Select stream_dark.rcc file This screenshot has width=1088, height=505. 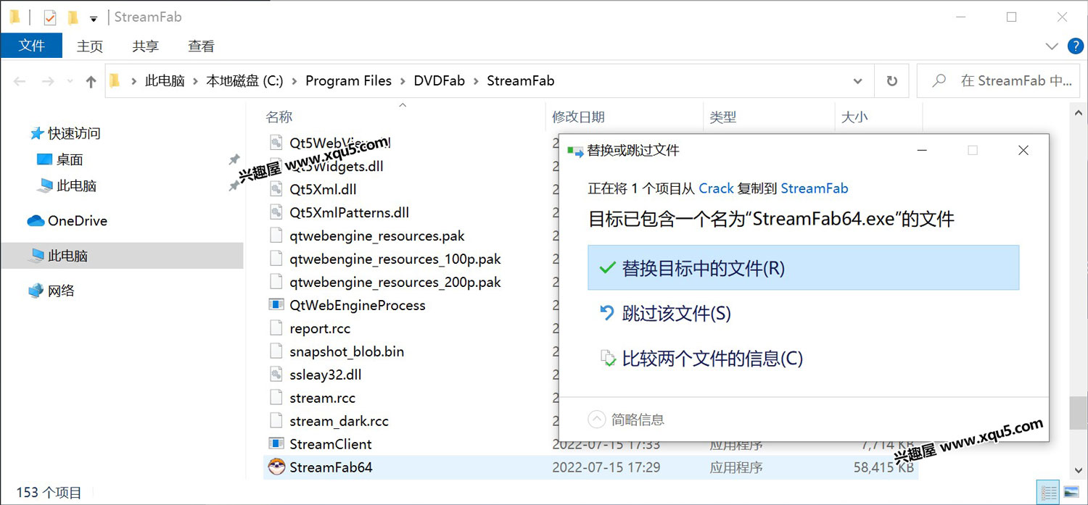pos(339,421)
